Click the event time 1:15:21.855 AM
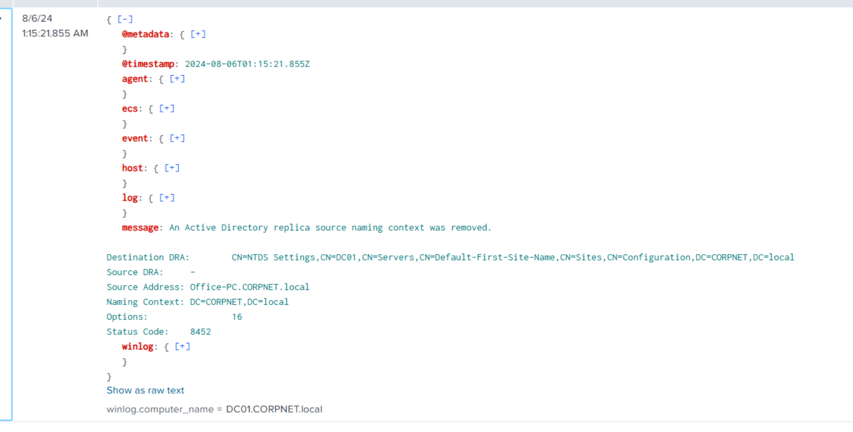Image resolution: width=853 pixels, height=432 pixels. pyautogui.click(x=55, y=34)
